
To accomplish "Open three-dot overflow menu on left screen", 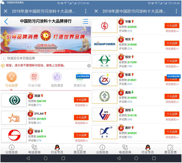I will click(86, 11).
